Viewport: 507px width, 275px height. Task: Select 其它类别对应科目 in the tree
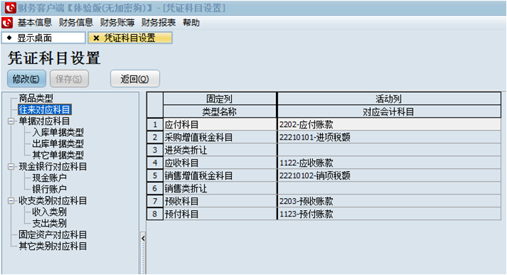(x=53, y=247)
